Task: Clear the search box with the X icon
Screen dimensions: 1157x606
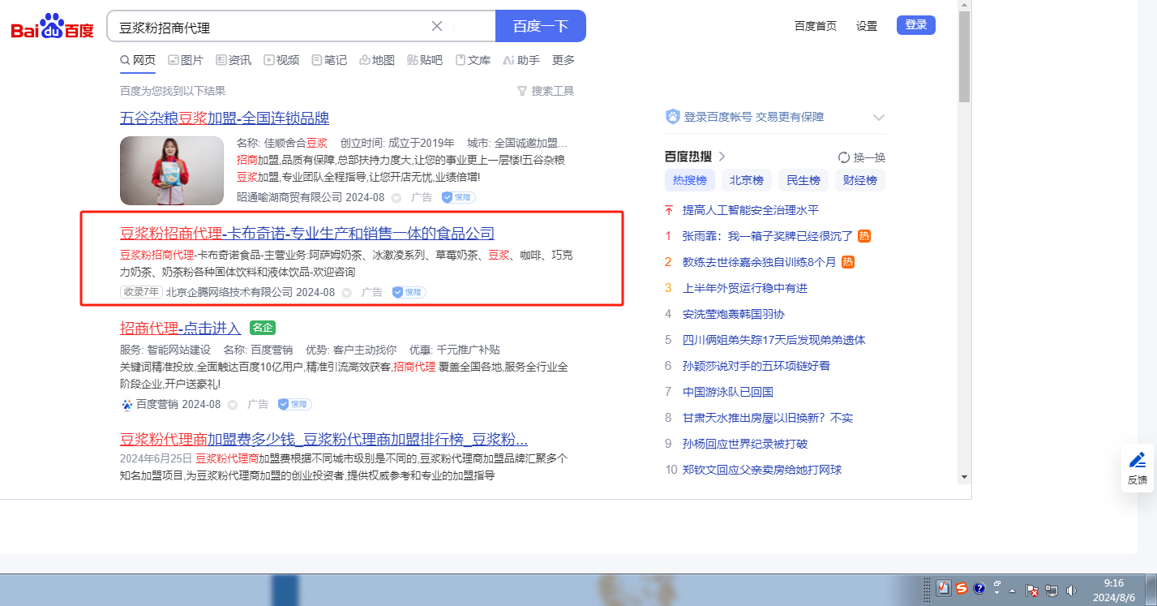Action: point(437,26)
